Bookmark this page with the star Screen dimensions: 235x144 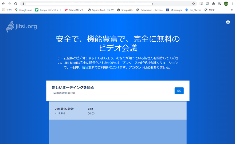click(x=194, y=4)
